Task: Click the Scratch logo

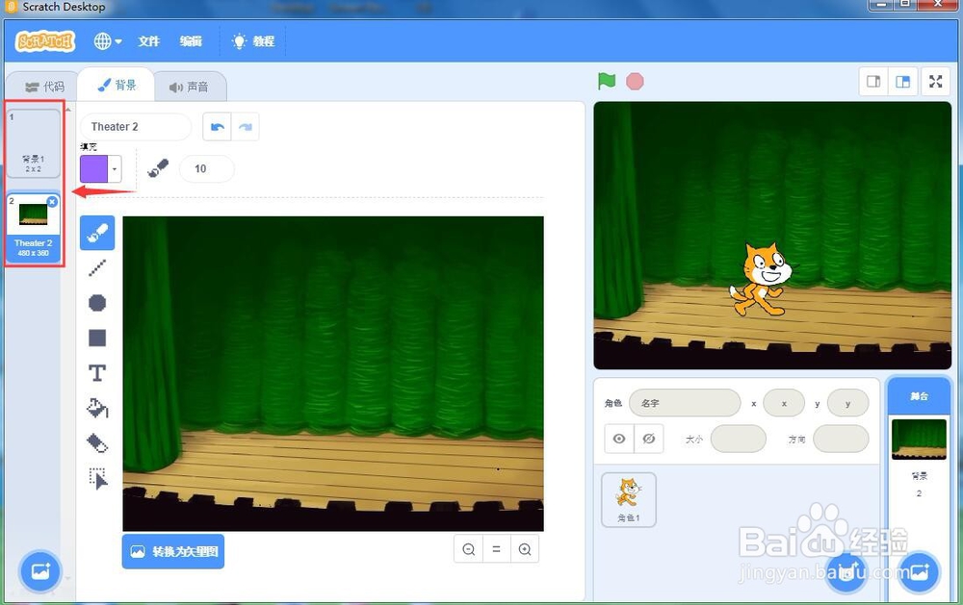Action: pyautogui.click(x=45, y=41)
